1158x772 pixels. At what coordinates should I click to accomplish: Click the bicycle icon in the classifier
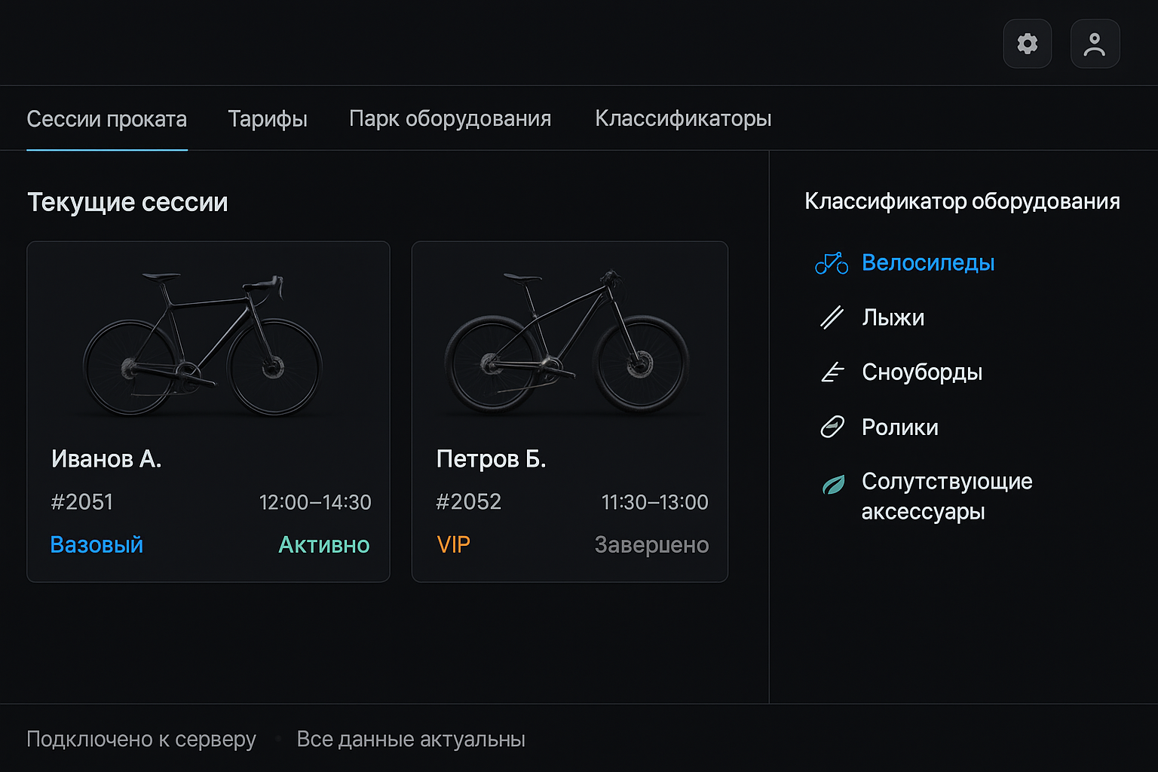(832, 263)
